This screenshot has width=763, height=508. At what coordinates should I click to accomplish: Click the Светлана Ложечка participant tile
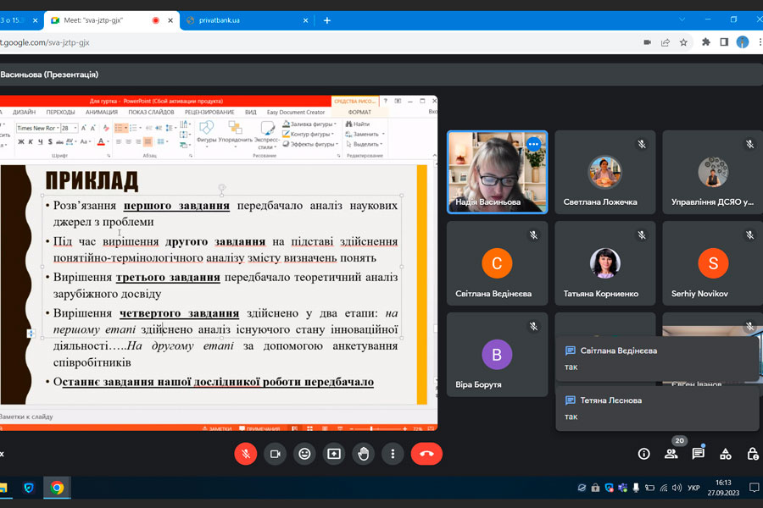click(x=604, y=172)
